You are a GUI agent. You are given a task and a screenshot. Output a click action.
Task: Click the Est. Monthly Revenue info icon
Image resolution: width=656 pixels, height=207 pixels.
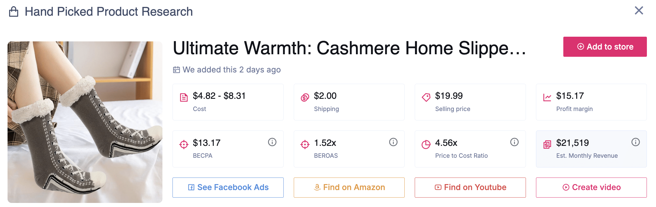click(635, 142)
